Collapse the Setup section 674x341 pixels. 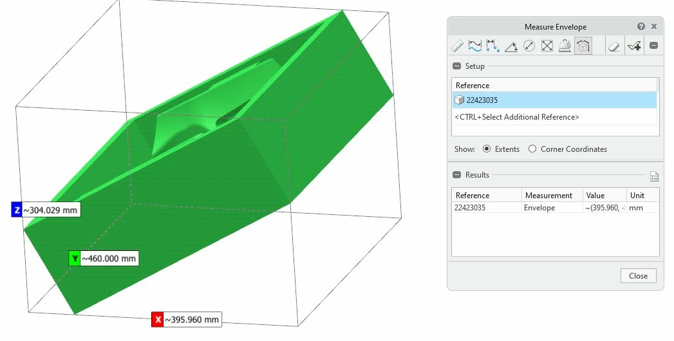point(457,66)
